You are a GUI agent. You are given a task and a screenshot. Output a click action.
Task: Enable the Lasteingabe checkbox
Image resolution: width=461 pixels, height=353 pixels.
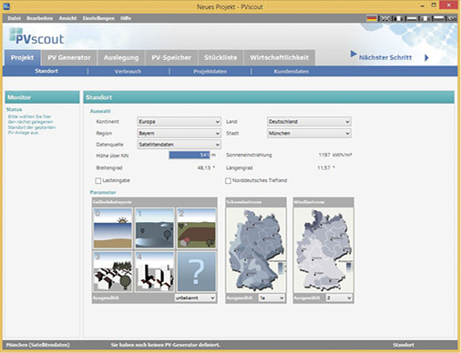tap(98, 181)
